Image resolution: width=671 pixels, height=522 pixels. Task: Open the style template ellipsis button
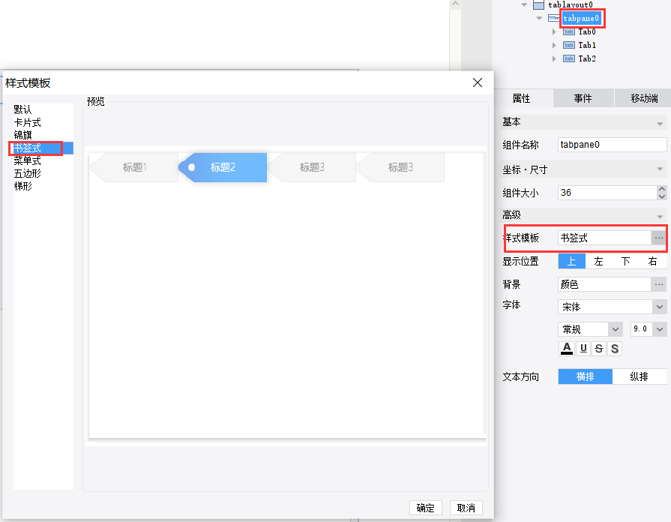pyautogui.click(x=658, y=238)
